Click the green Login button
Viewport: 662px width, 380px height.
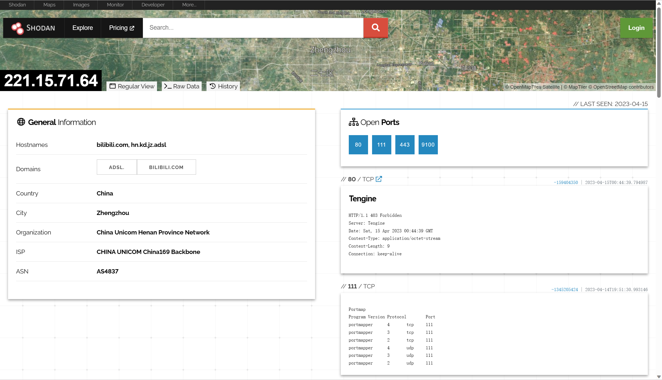(636, 28)
